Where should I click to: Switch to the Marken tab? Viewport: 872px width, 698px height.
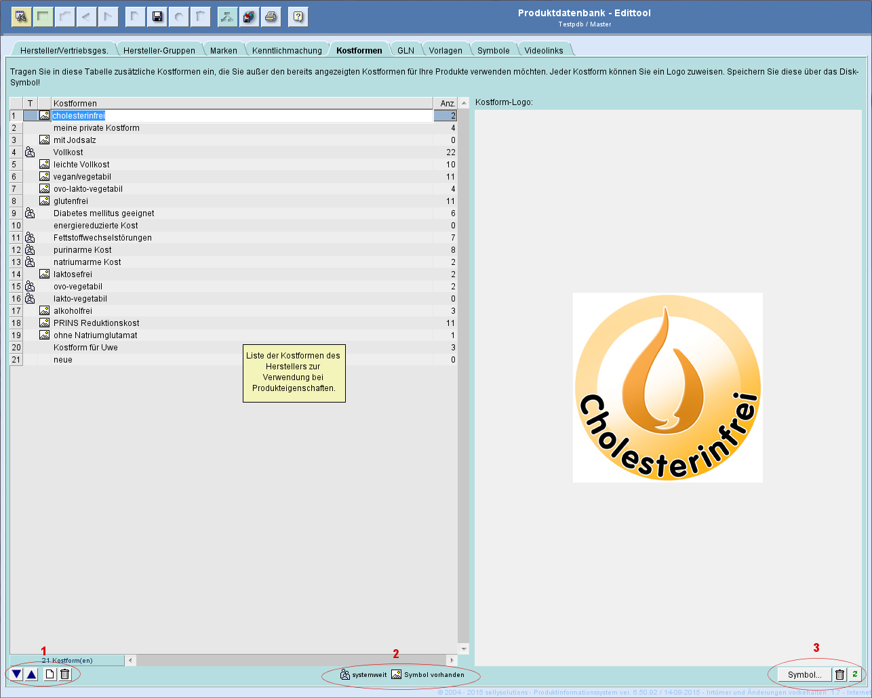coord(223,51)
